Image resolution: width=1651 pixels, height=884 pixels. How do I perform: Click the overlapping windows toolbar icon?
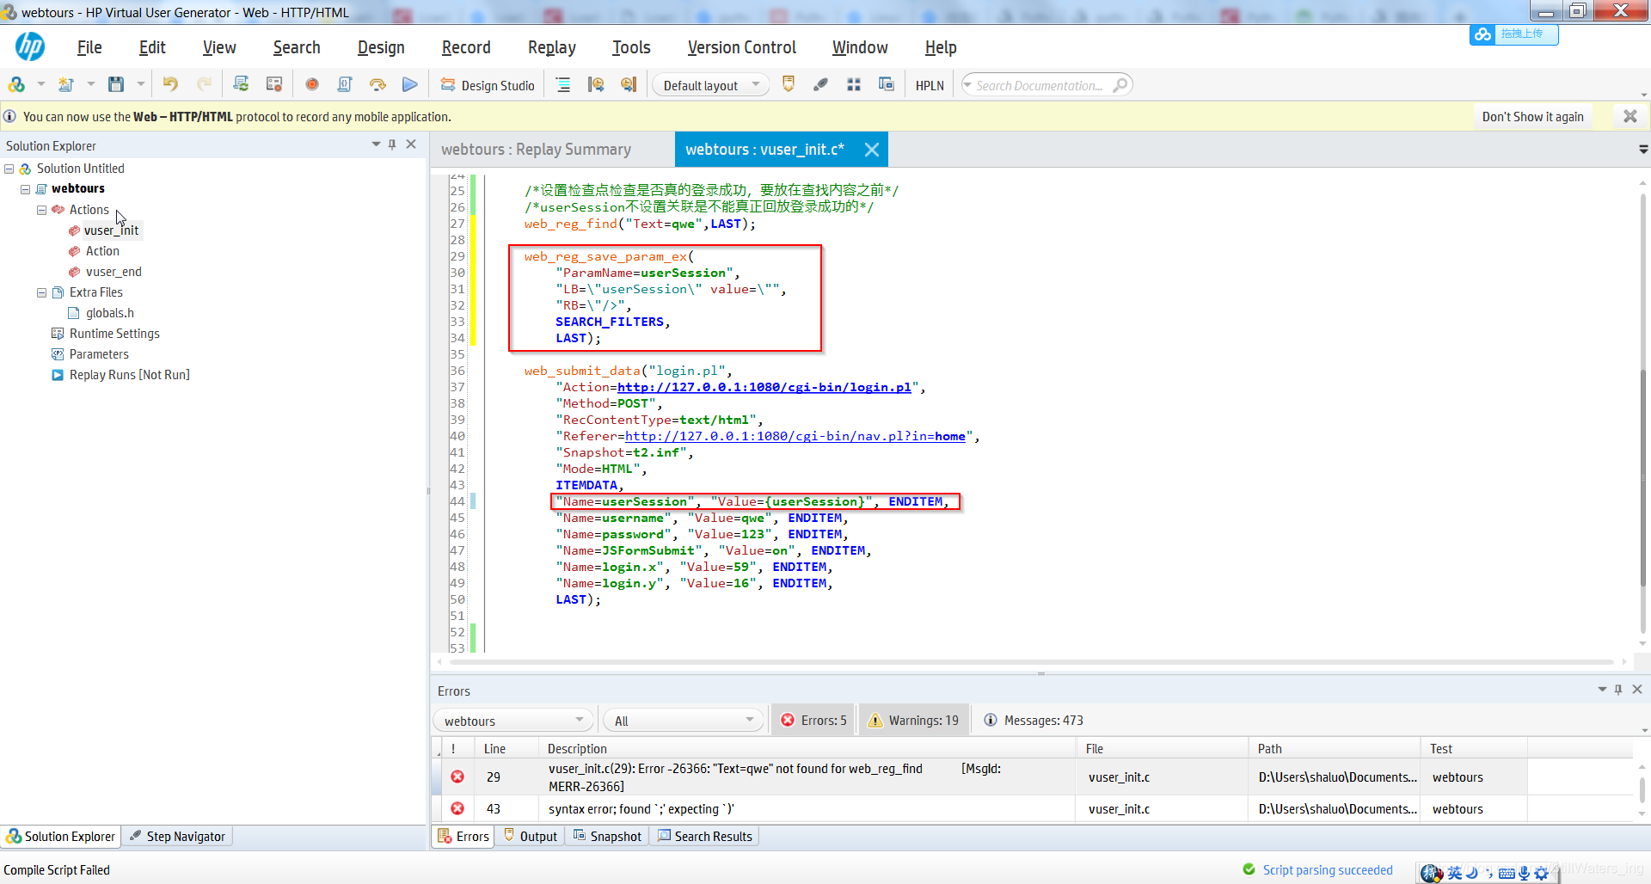pos(887,84)
